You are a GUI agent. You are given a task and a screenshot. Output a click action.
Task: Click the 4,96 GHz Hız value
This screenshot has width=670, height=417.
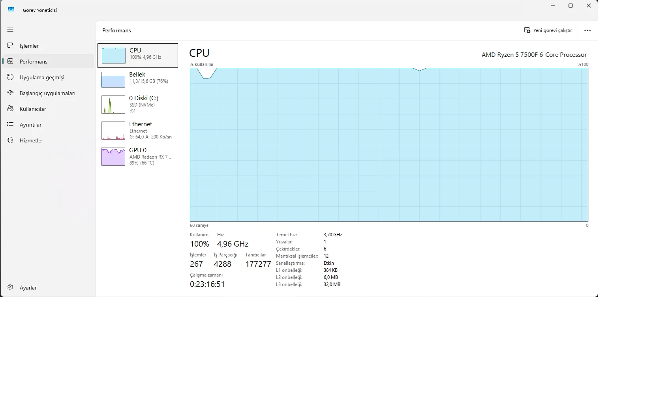[233, 244]
